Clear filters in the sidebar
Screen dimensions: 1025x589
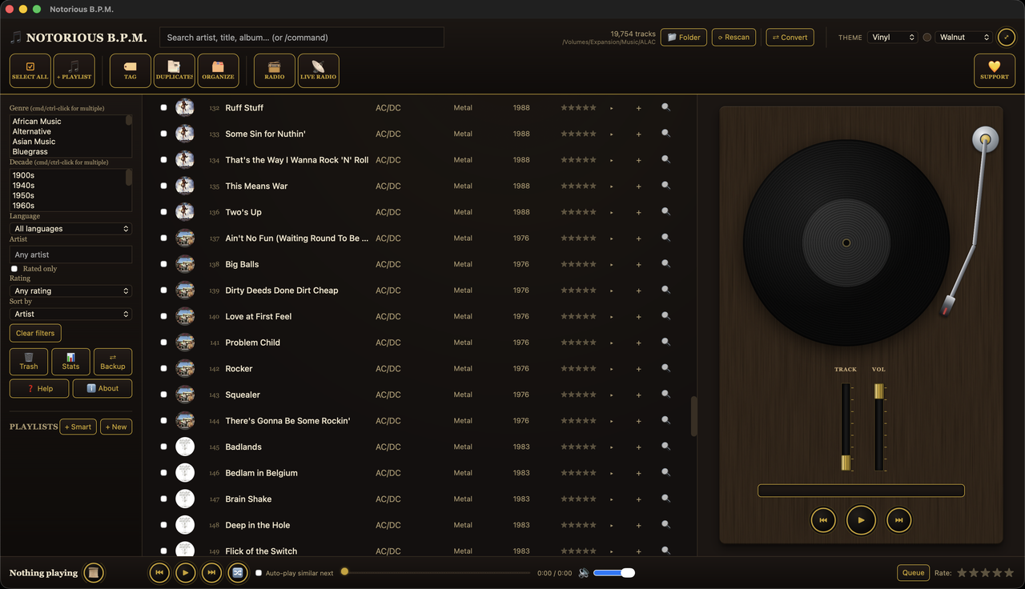tap(35, 333)
